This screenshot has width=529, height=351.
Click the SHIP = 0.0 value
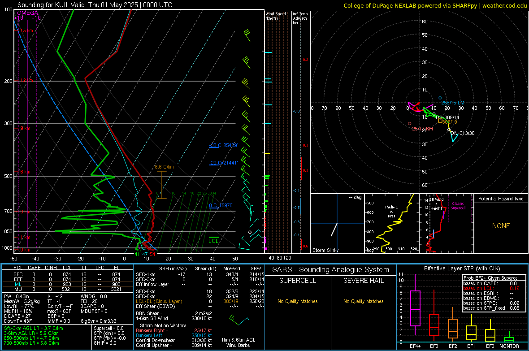(105, 343)
